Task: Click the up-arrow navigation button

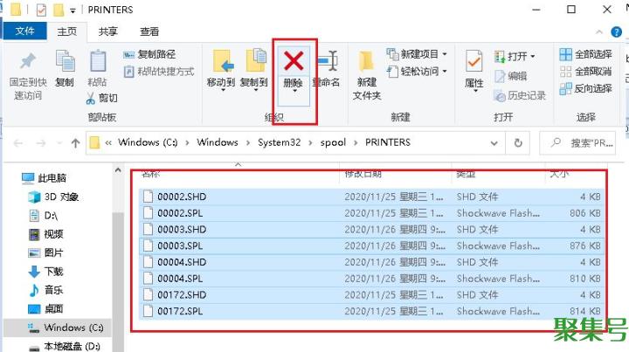Action: pyautogui.click(x=73, y=142)
